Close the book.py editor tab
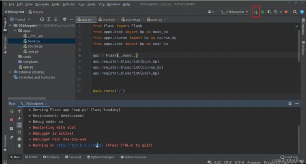The width and height of the screenshot is (306, 164). click(x=117, y=19)
